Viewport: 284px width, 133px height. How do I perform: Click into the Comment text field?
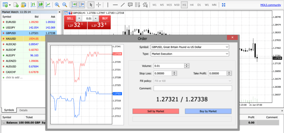[x=193, y=88]
